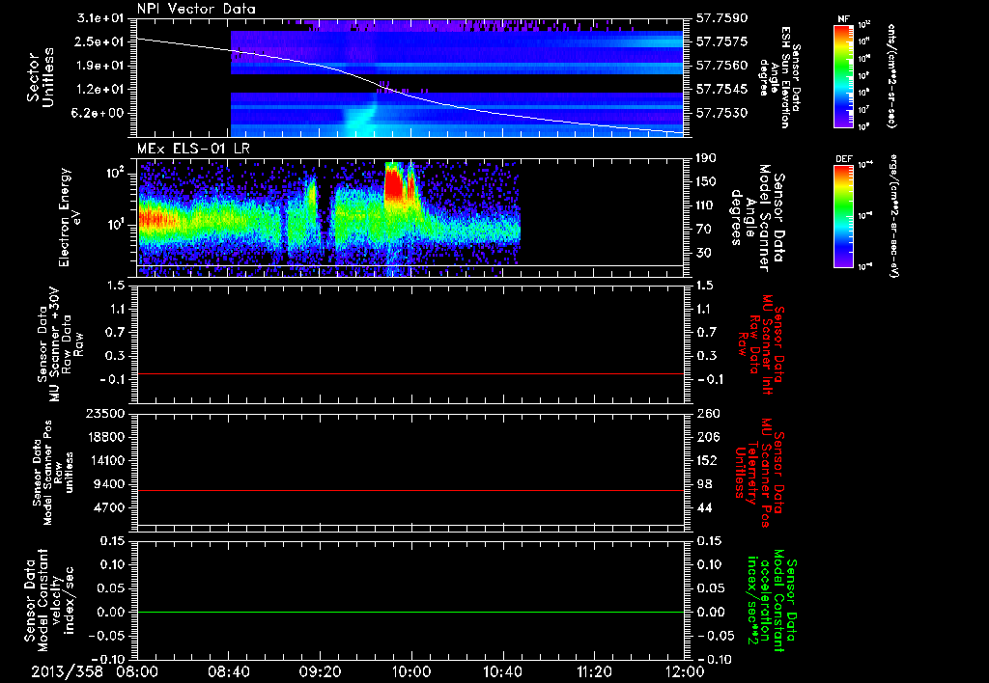
Task: Click the 23500 scanner position tick value
Action: [x=106, y=414]
